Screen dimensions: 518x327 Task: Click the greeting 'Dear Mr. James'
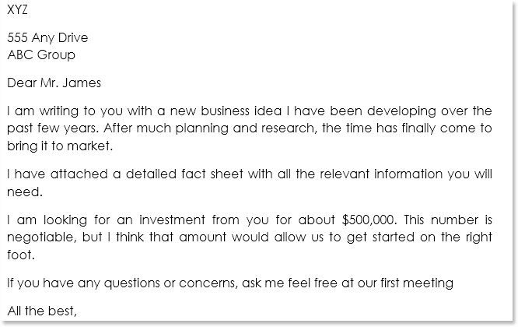pyautogui.click(x=54, y=83)
